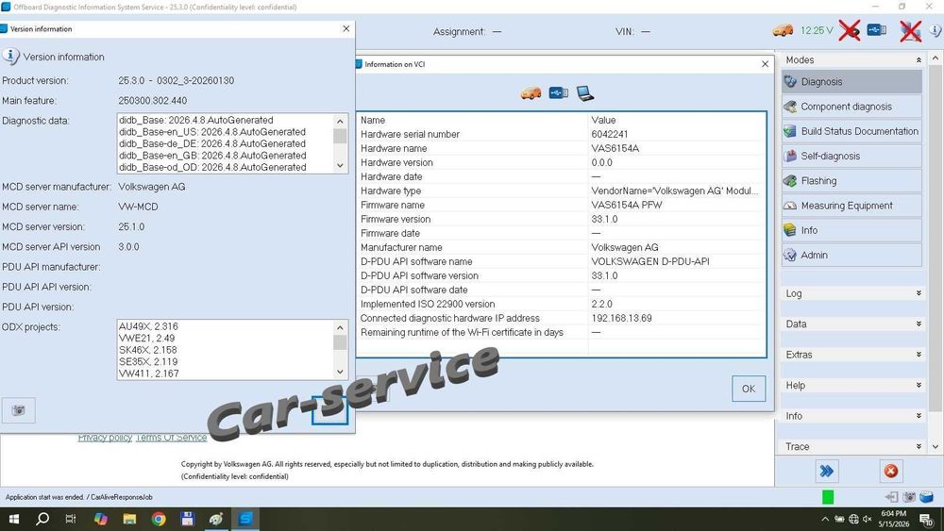Screen dimensions: 944x531
Task: Open Task View on the taskbar
Action: (x=71, y=519)
